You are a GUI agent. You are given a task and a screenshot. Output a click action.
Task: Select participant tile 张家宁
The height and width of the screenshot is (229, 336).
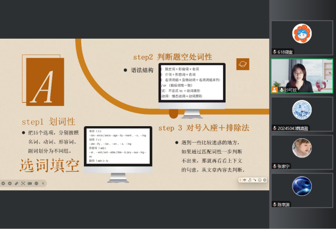302,151
